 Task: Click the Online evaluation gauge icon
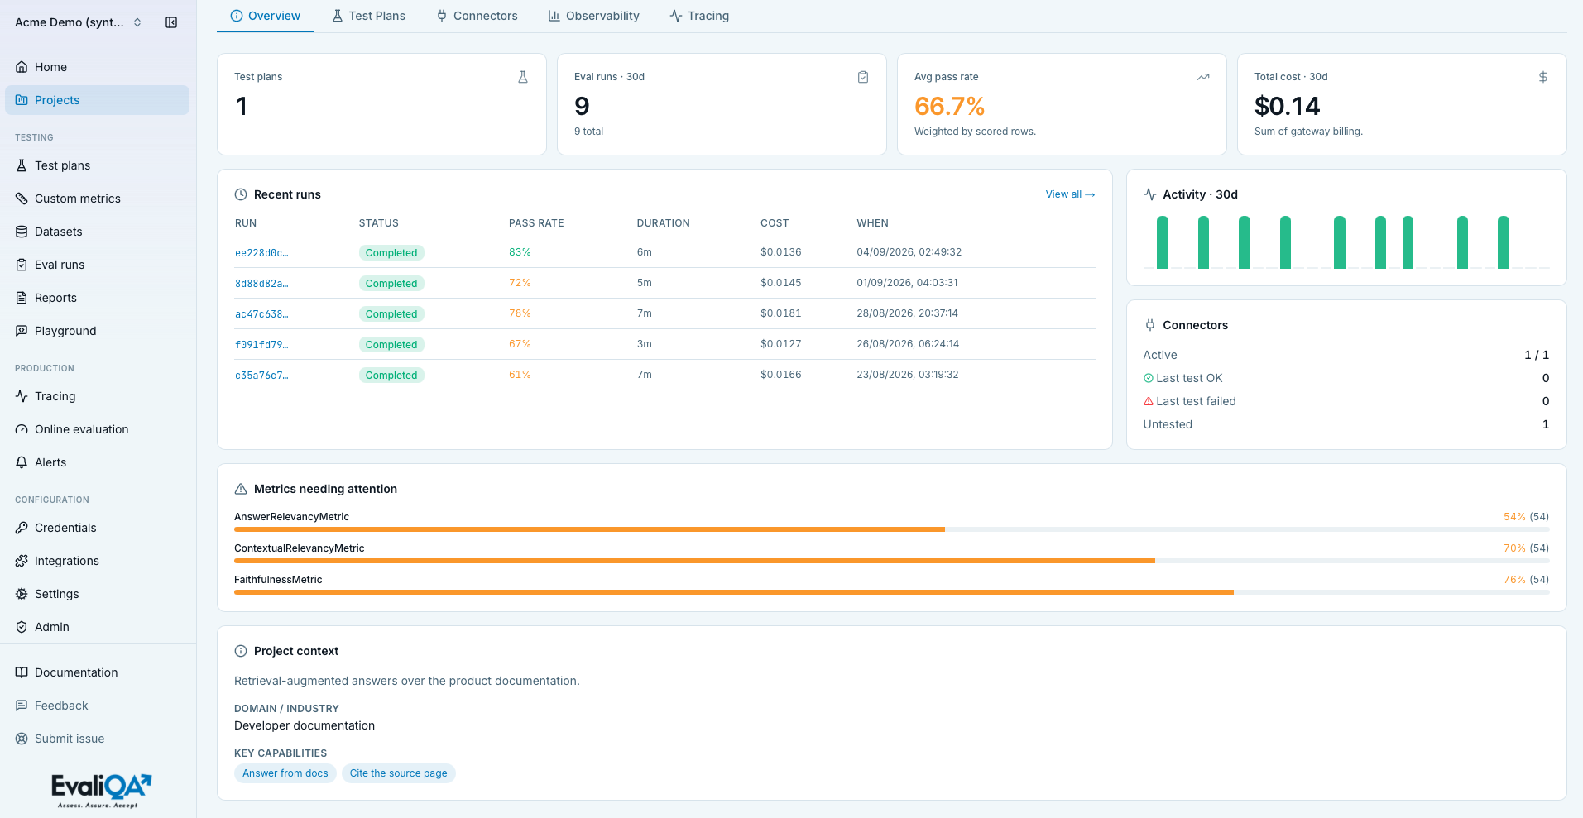(x=22, y=429)
